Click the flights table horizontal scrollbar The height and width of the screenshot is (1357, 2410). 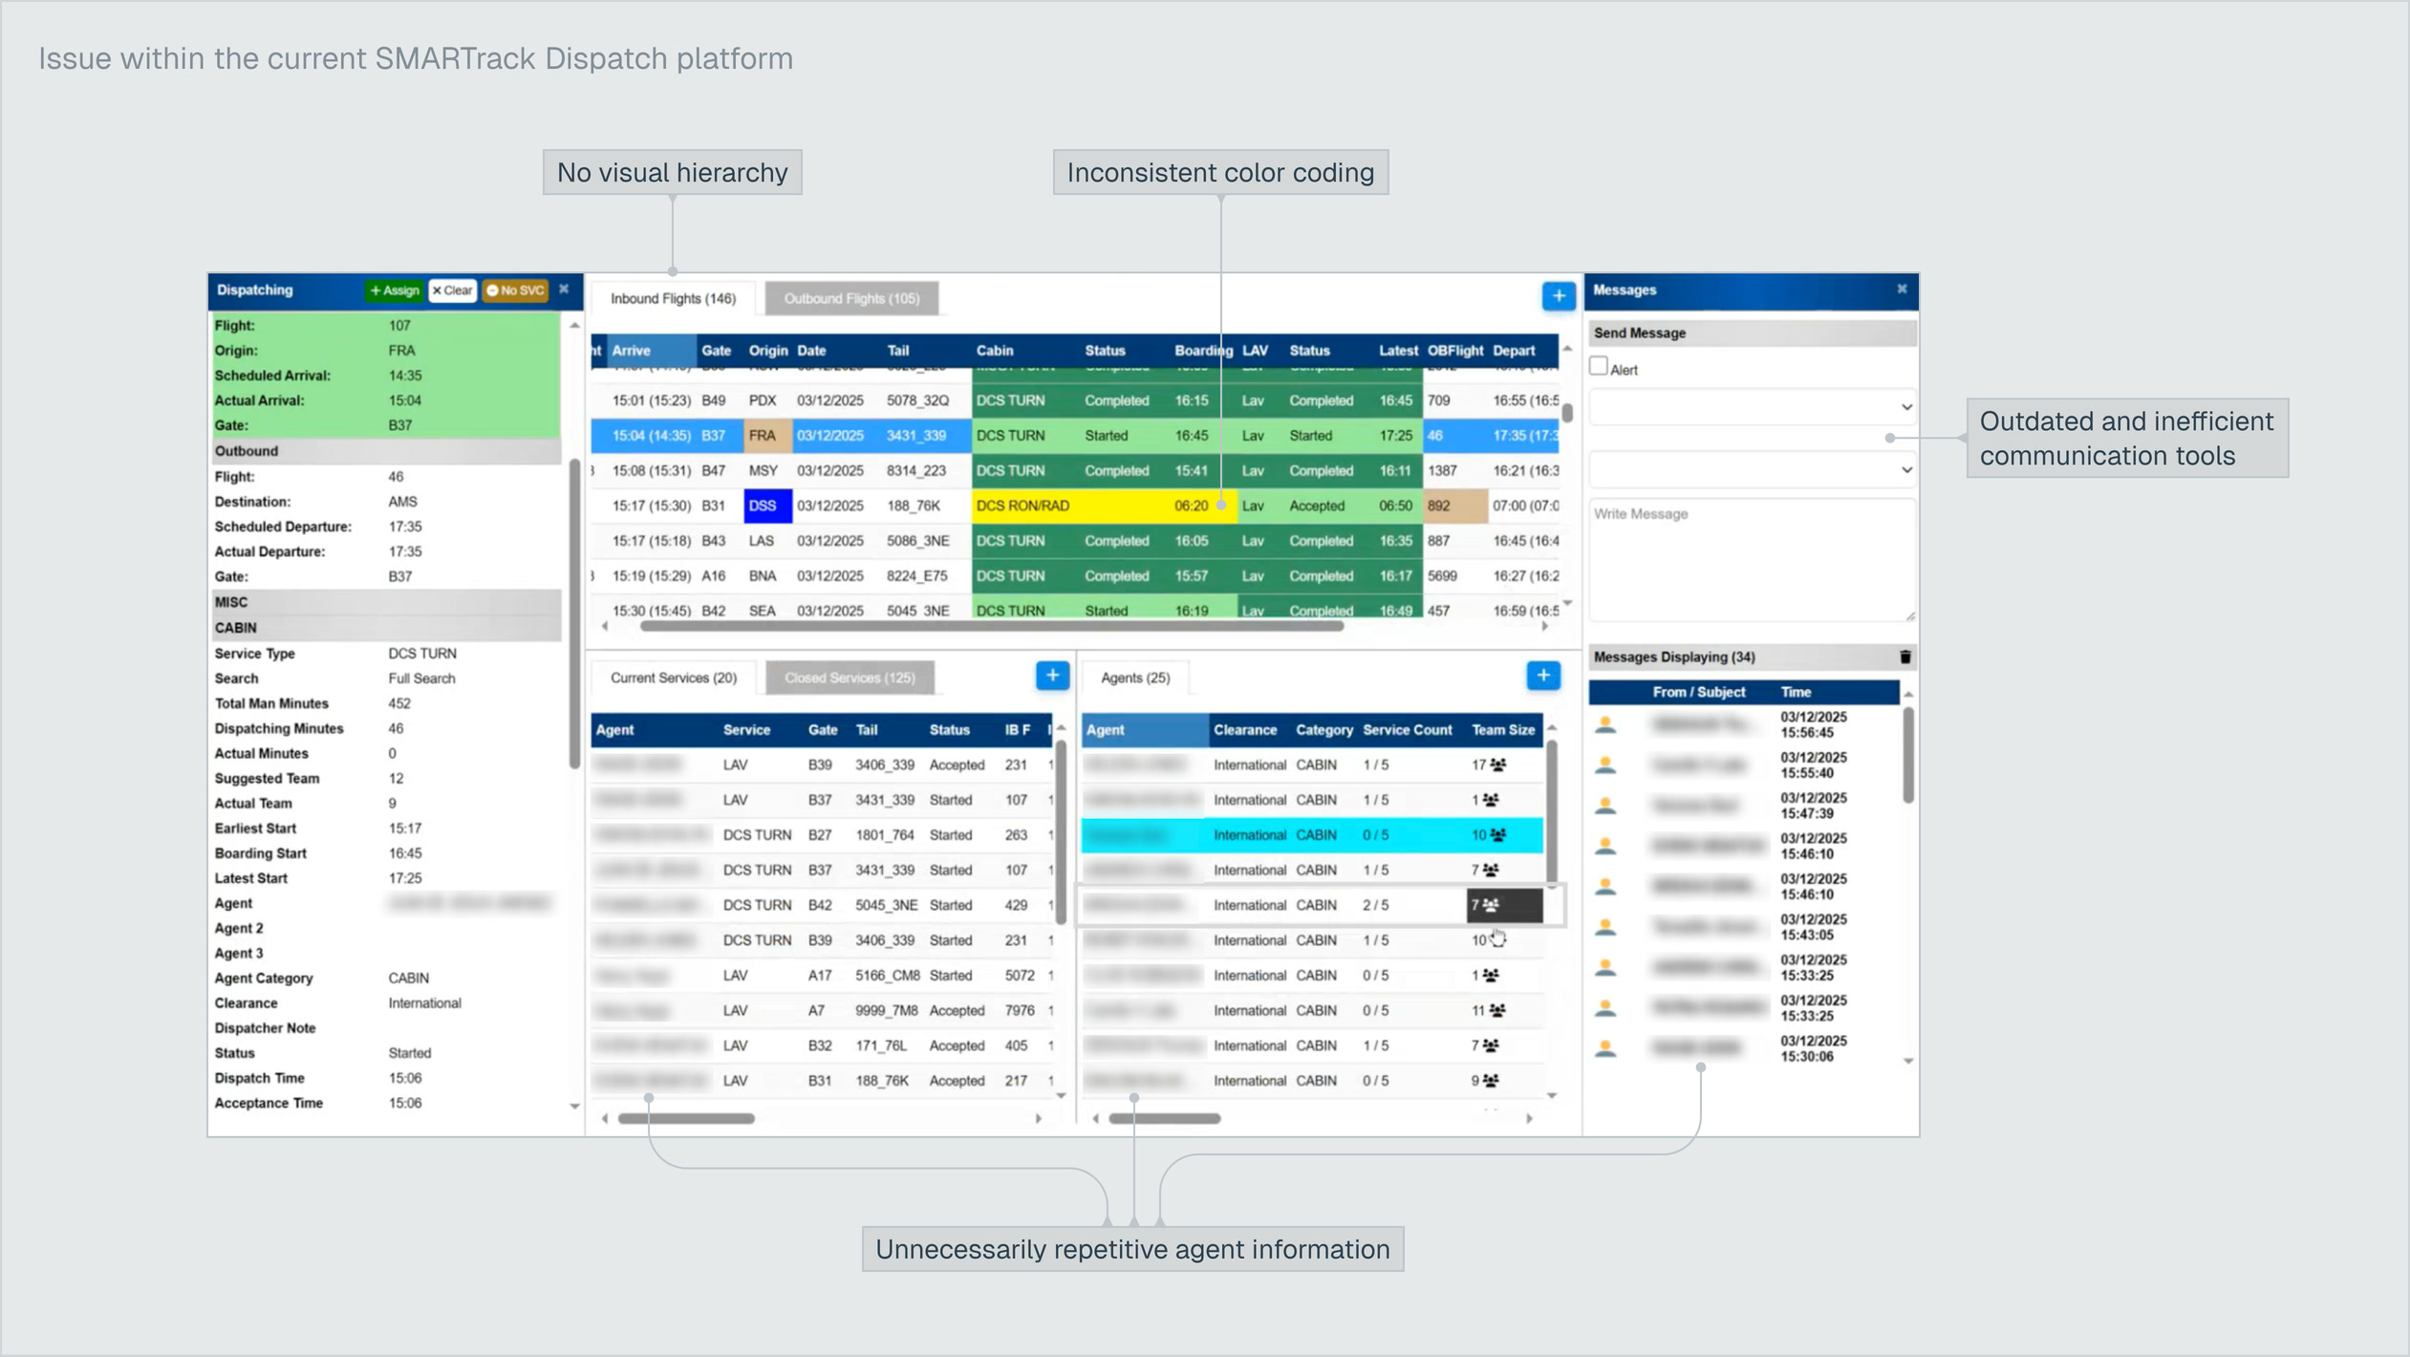click(x=991, y=627)
